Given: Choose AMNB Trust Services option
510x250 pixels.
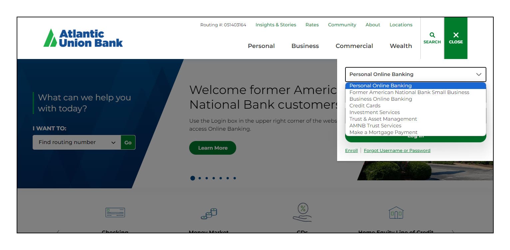Looking at the screenshot, I should click(x=416, y=126).
